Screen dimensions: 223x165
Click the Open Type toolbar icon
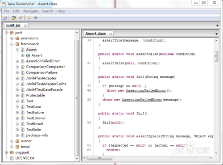pyautogui.click(x=14, y=18)
